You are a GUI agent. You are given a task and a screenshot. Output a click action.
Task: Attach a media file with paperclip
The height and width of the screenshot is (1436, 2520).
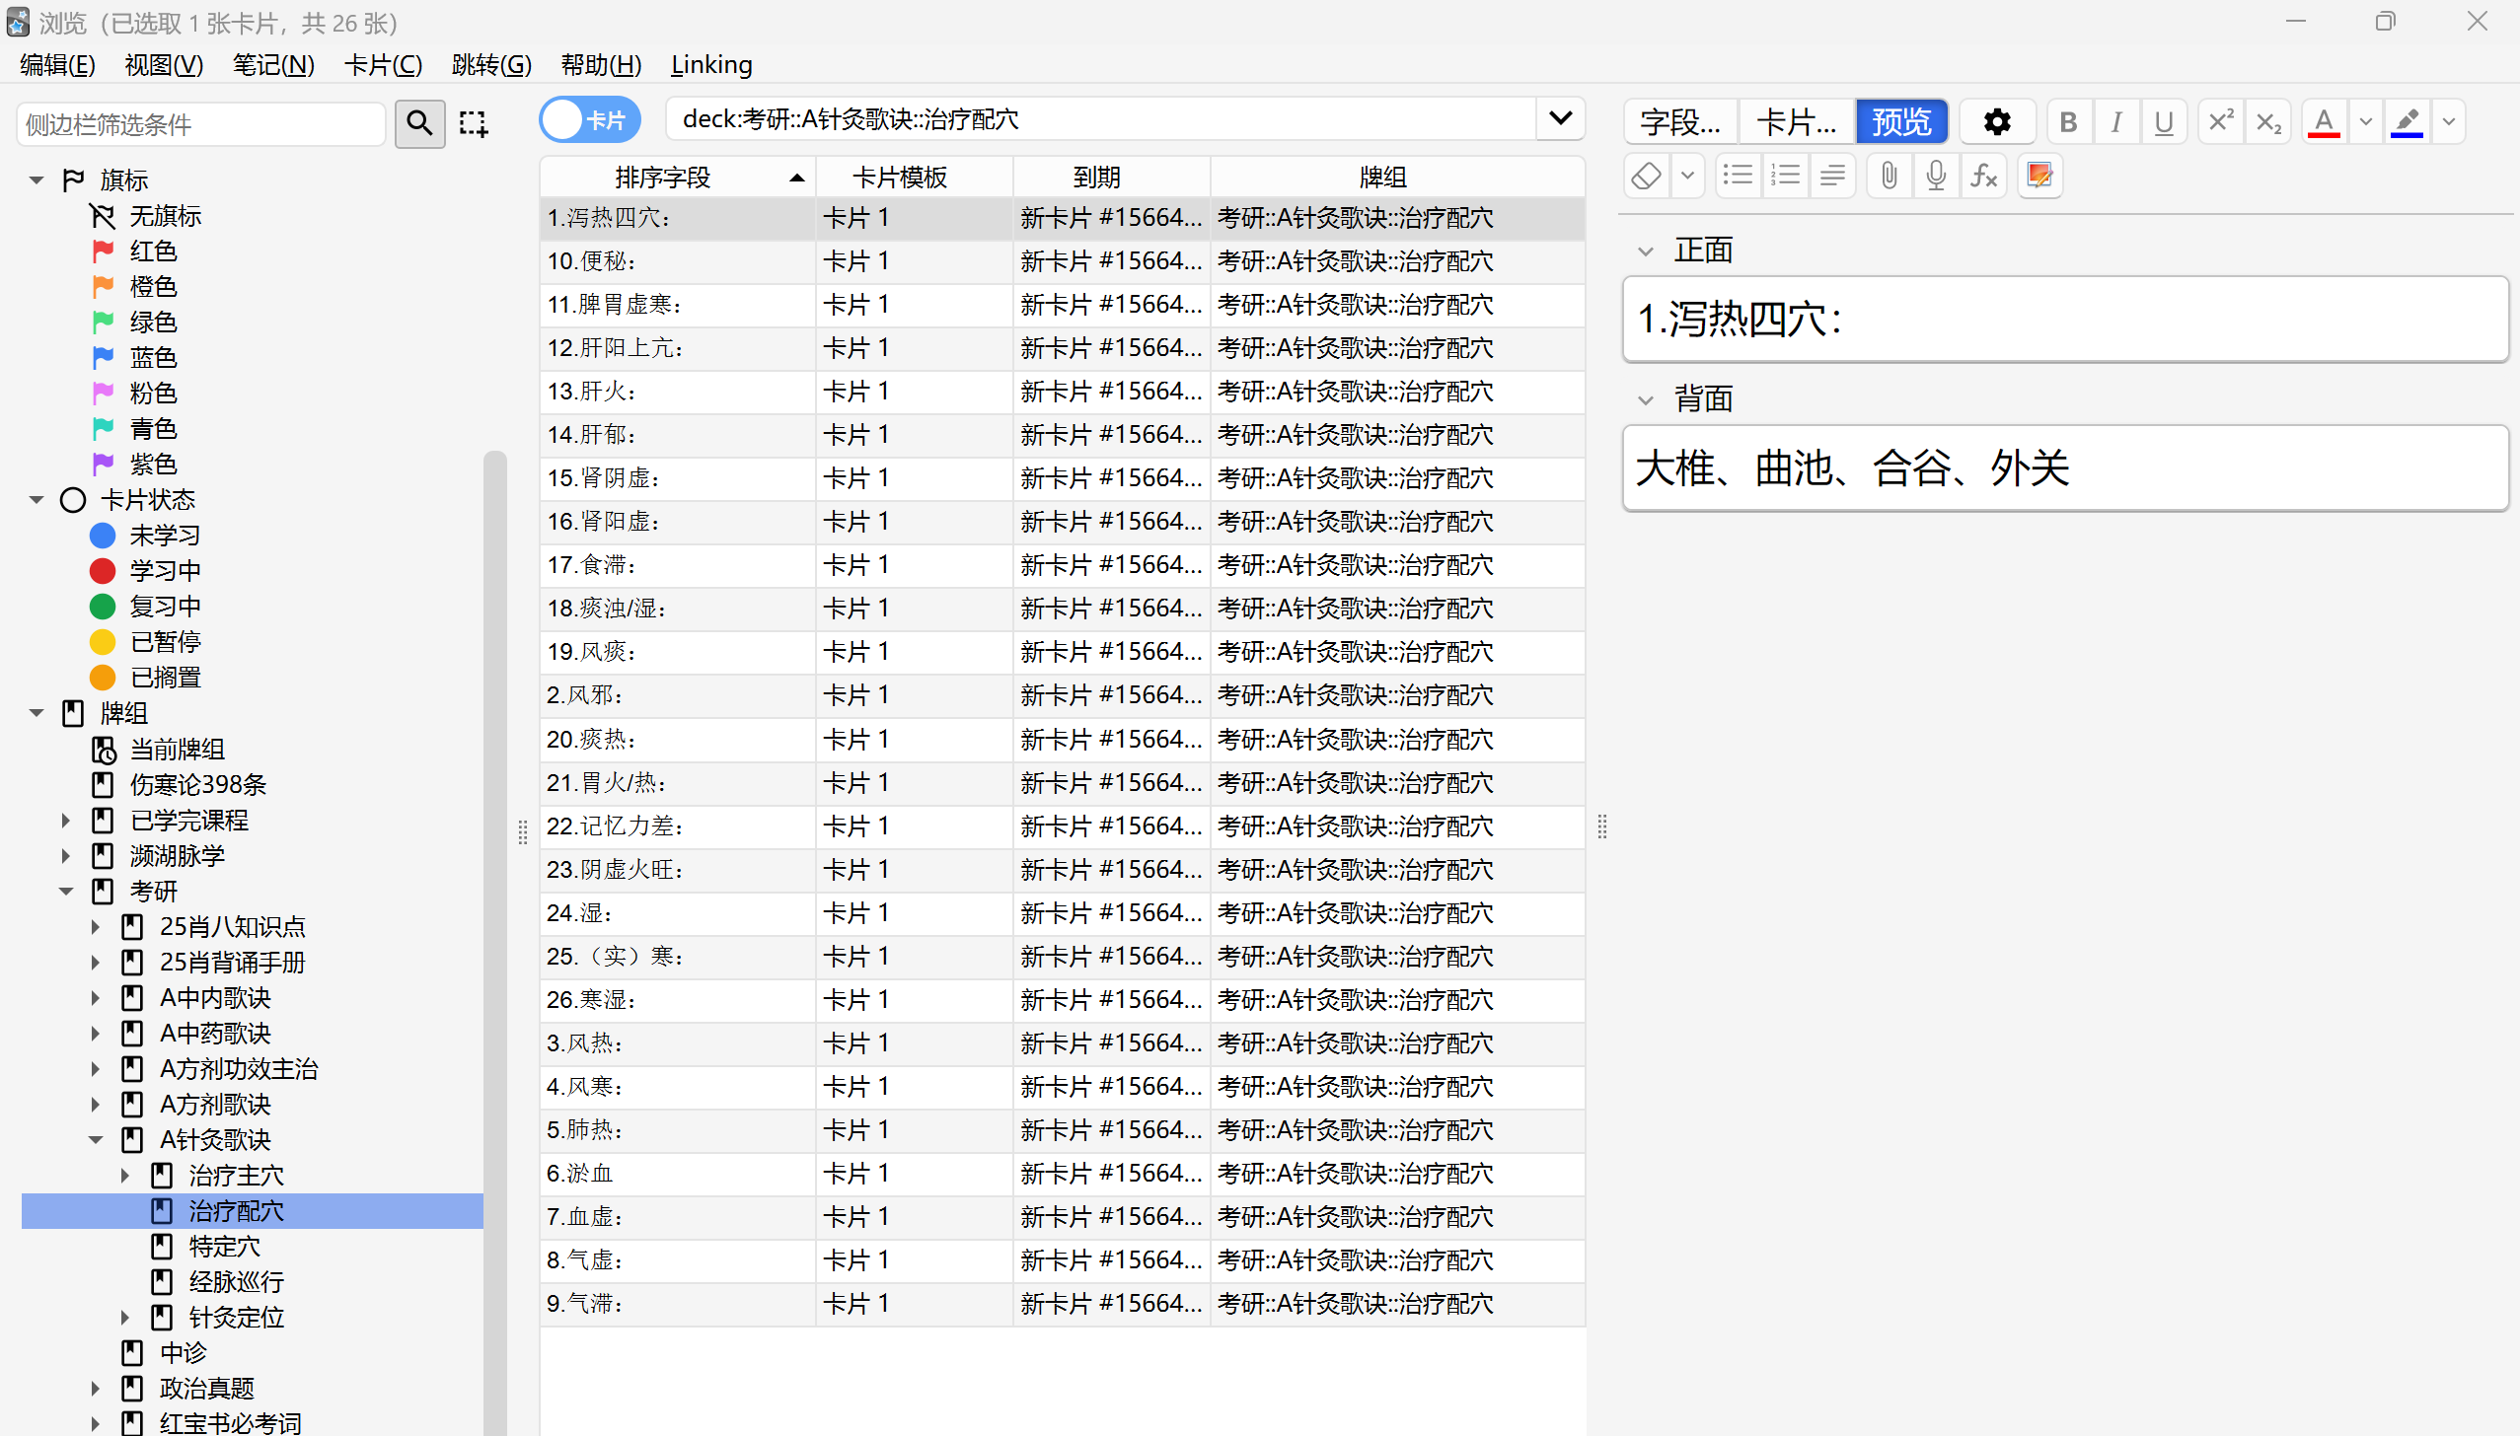coord(1889,176)
